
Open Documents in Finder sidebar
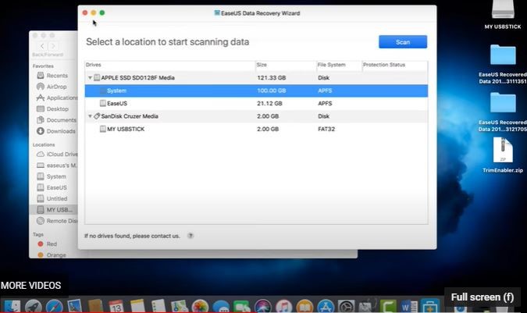coord(56,120)
